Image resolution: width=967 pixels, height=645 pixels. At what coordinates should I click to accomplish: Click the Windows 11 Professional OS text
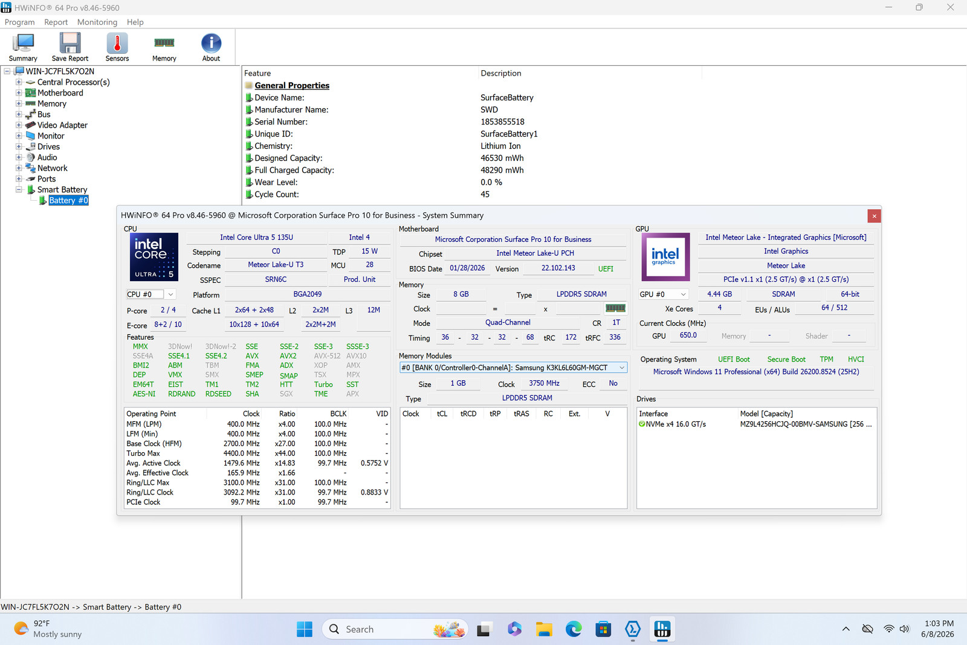755,372
